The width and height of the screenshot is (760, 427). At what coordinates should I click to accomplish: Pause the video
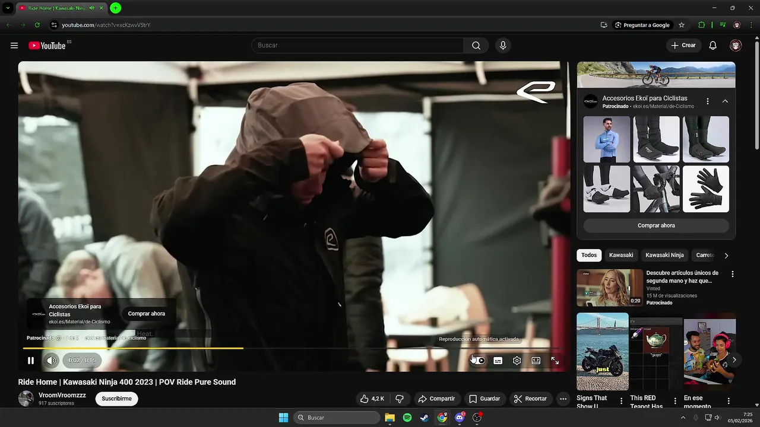click(31, 361)
